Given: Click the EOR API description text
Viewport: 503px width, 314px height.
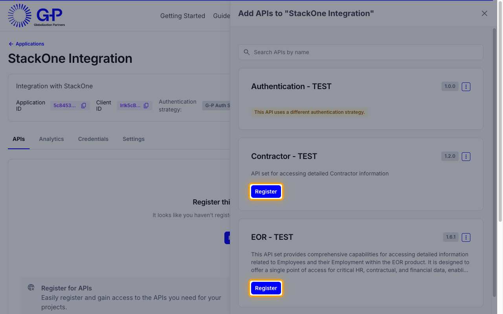Looking at the screenshot, I should pyautogui.click(x=360, y=262).
